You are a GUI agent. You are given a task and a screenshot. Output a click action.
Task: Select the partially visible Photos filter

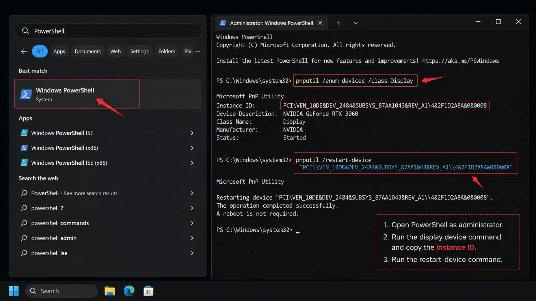188,51
